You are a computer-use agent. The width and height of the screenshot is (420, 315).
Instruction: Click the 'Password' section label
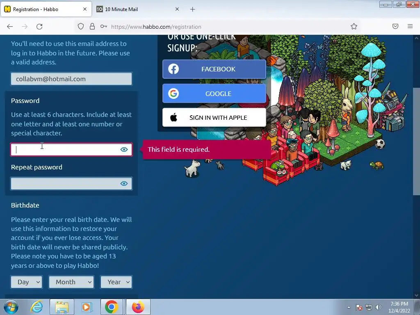coord(25,101)
